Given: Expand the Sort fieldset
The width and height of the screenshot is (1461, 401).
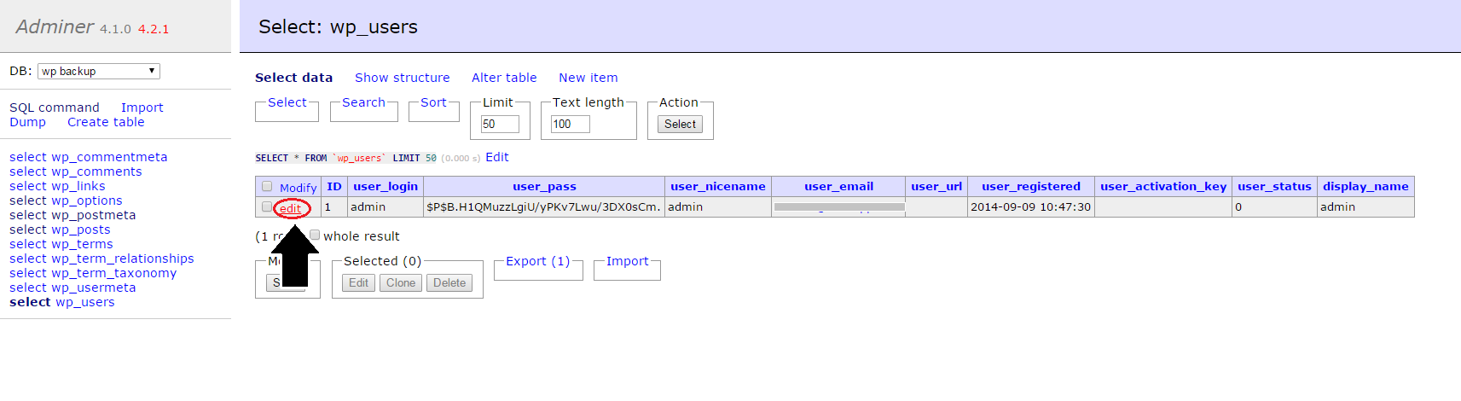Looking at the screenshot, I should tap(433, 102).
